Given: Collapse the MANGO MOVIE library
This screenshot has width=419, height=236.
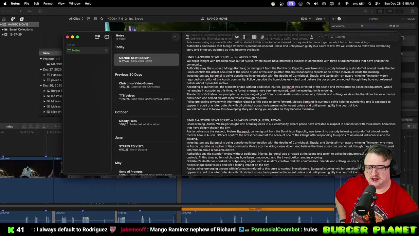Looking at the screenshot, I should [1, 24].
